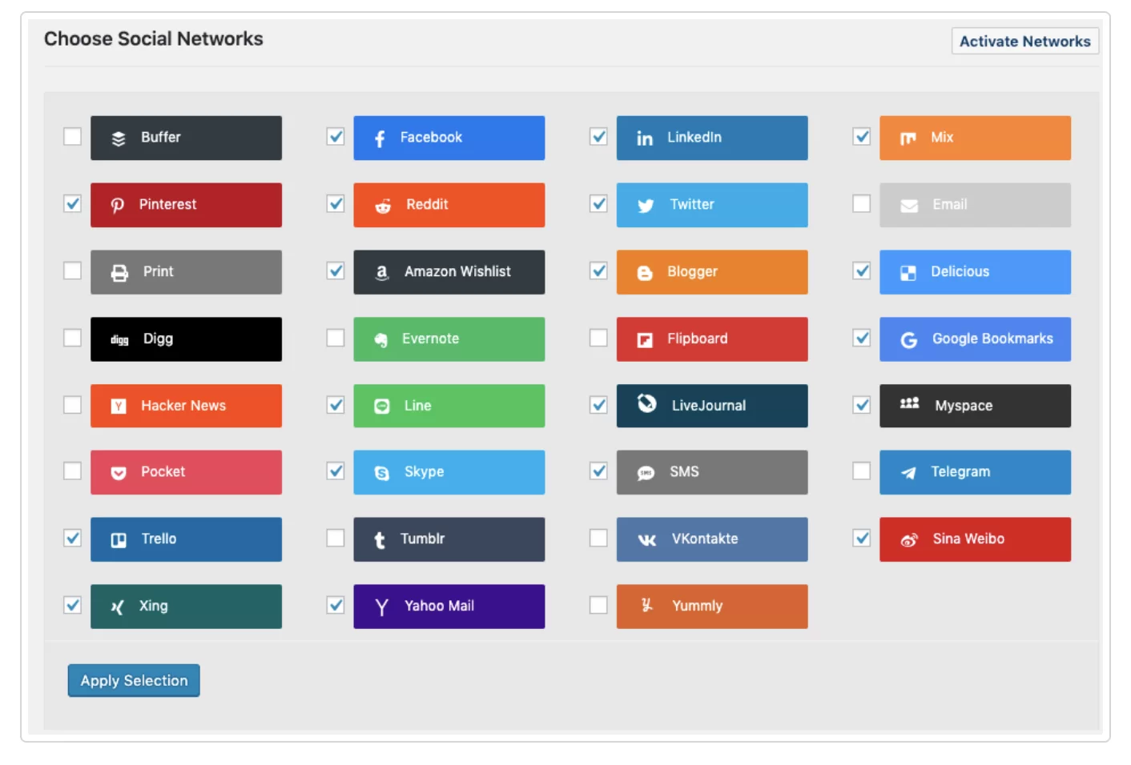Enable the Evernote checkbox
The height and width of the screenshot is (765, 1131).
pyautogui.click(x=336, y=338)
